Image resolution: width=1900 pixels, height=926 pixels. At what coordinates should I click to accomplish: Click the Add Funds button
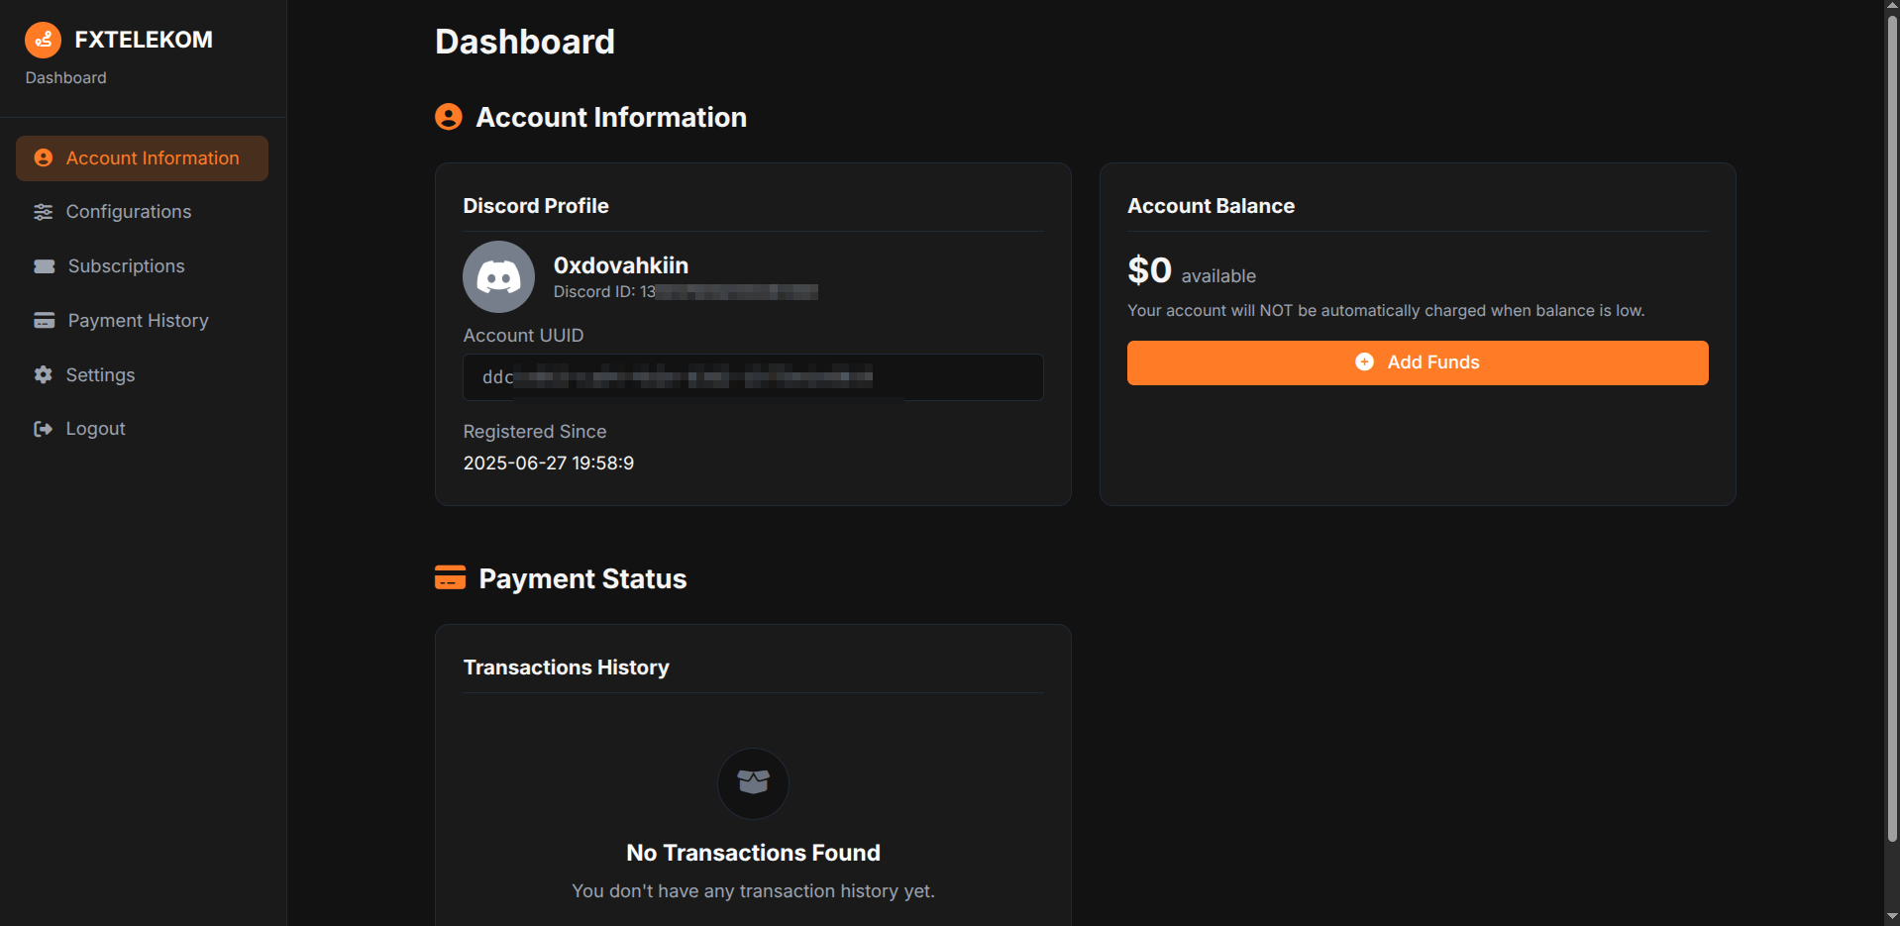point(1418,362)
